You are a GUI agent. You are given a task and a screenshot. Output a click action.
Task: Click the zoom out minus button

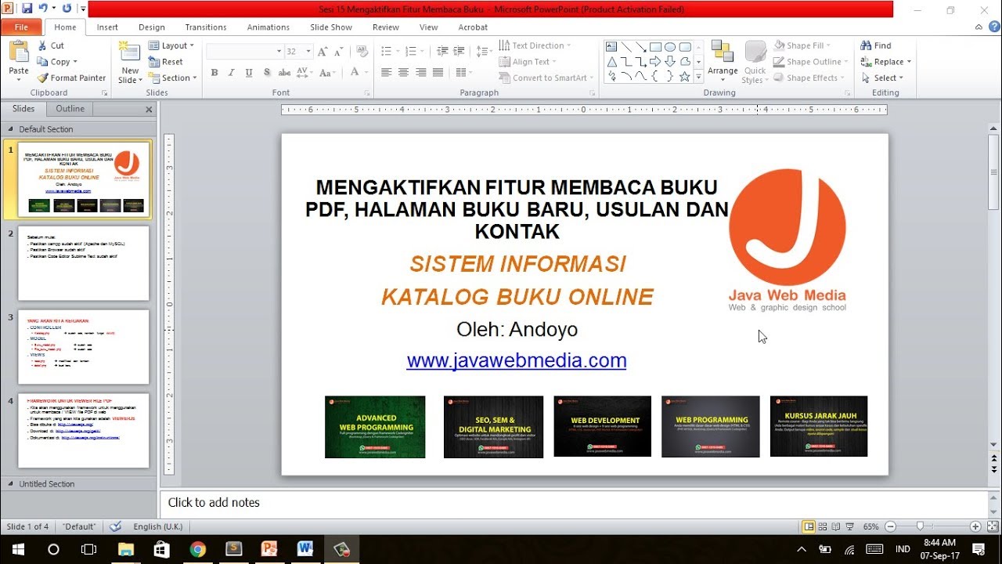point(891,526)
